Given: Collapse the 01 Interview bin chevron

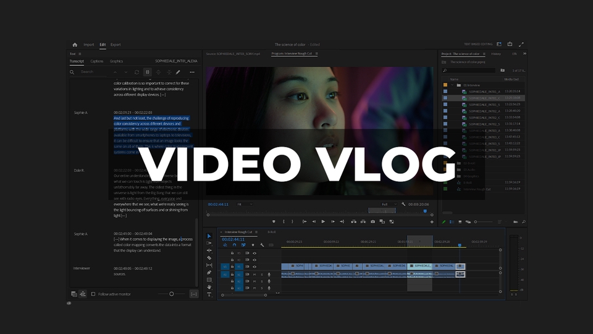Looking at the screenshot, I should 452,85.
